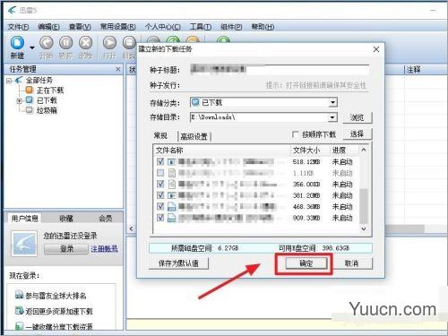Open 参与雷友全球大排名 link

(x=56, y=296)
